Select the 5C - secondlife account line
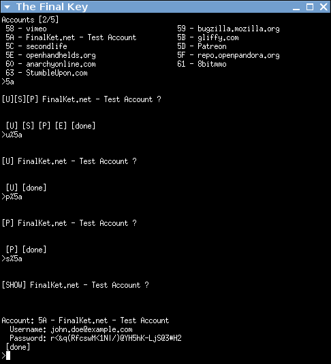Viewport: 331px width, 364px height. [x=37, y=46]
